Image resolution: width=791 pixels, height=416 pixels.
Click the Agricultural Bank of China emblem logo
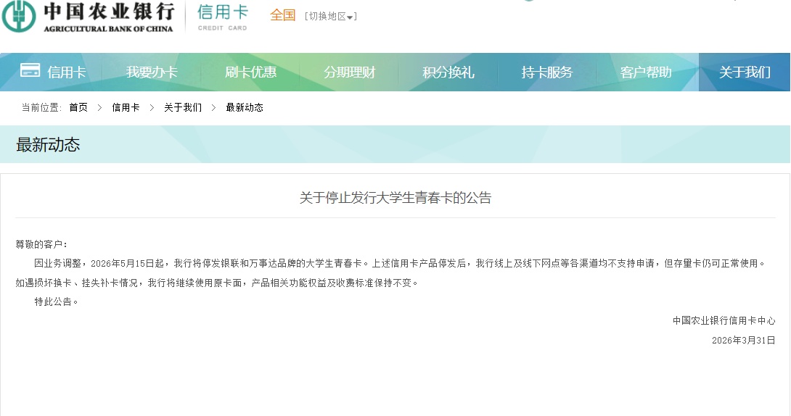19,17
